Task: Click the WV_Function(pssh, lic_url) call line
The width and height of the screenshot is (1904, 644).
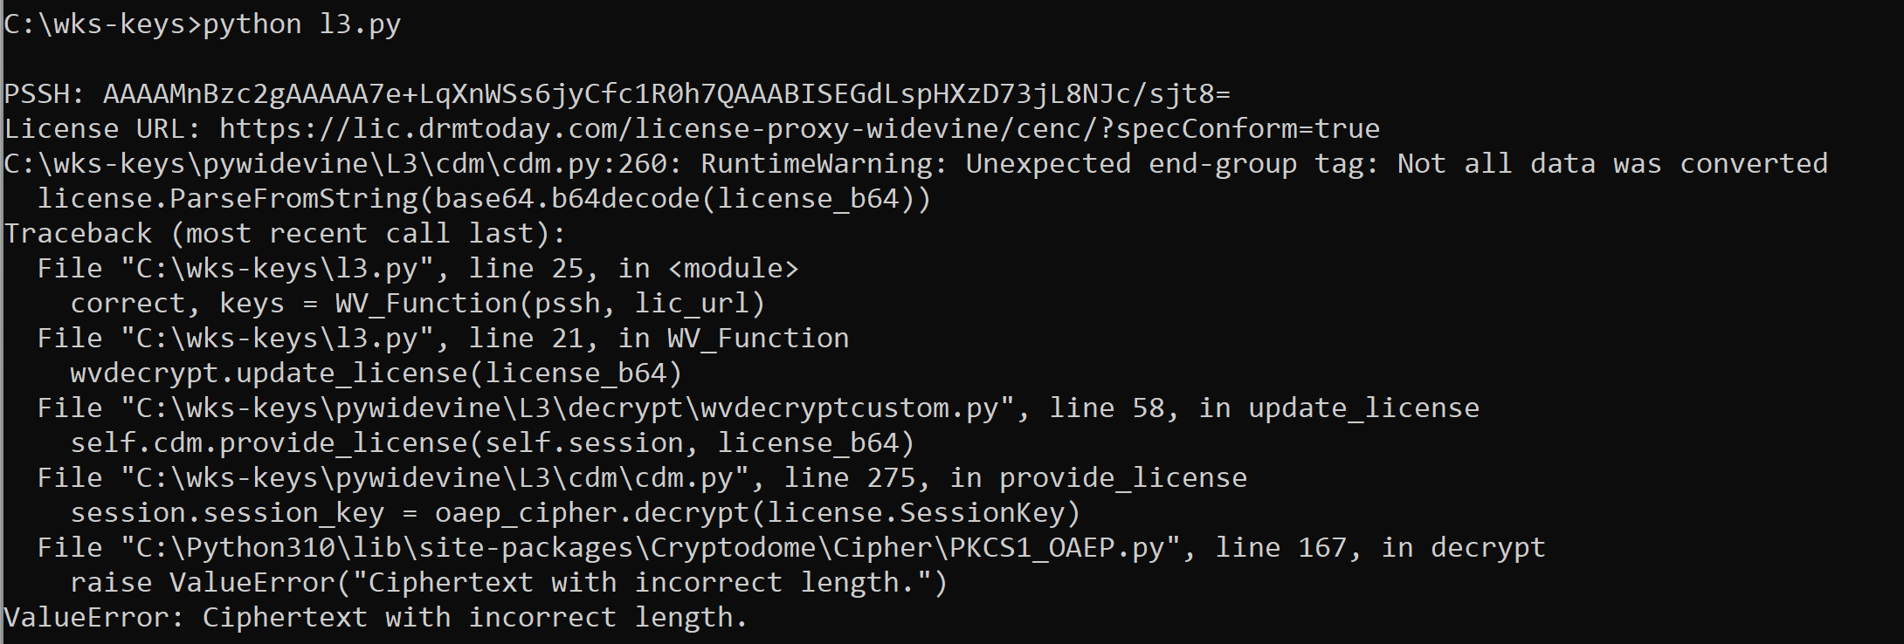Action: pyautogui.click(x=417, y=304)
